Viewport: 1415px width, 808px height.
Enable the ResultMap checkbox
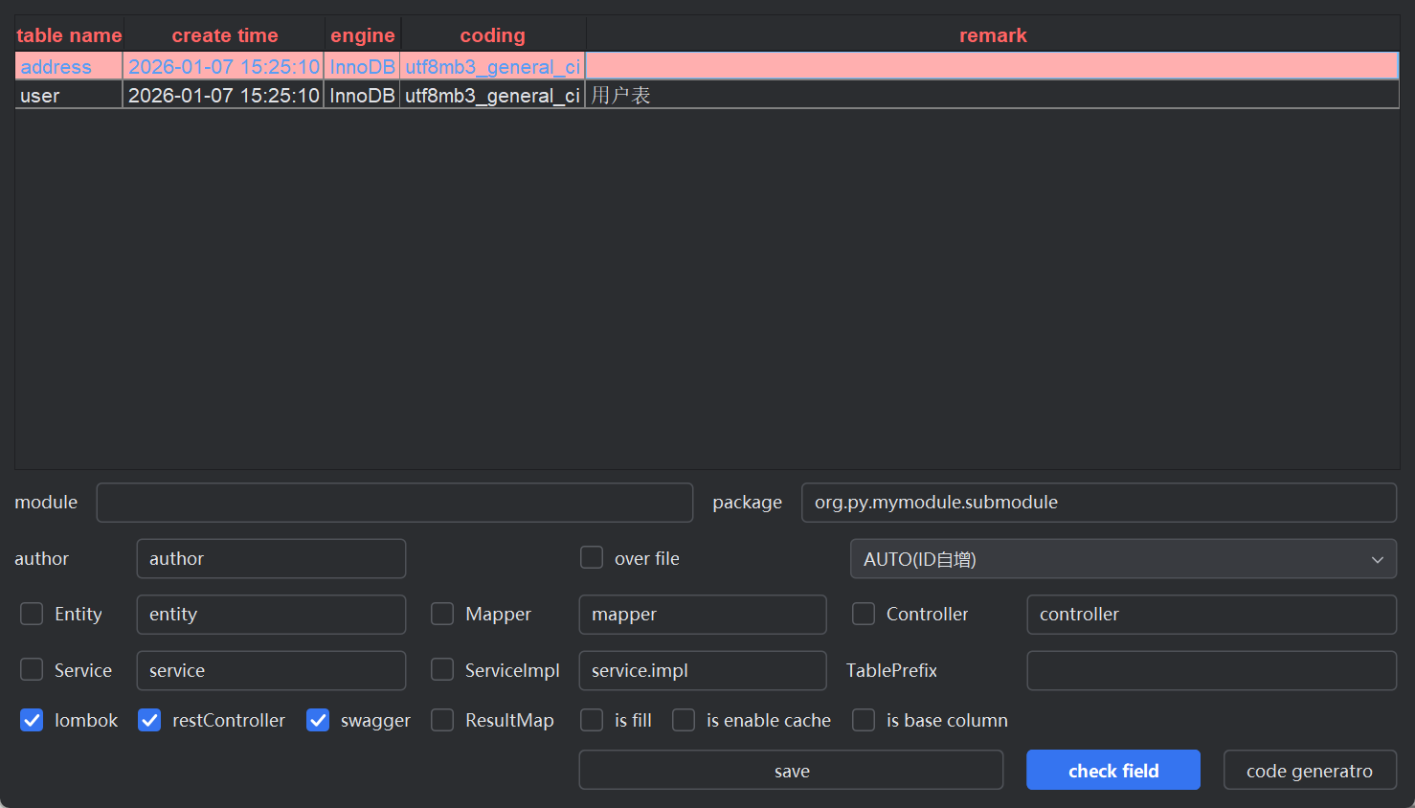tap(442, 720)
